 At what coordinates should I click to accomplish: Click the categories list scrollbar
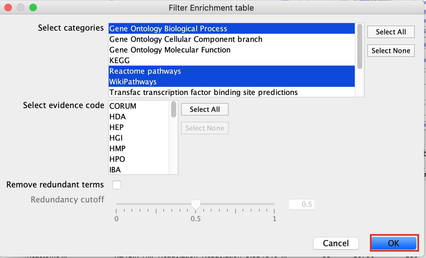pyautogui.click(x=360, y=46)
